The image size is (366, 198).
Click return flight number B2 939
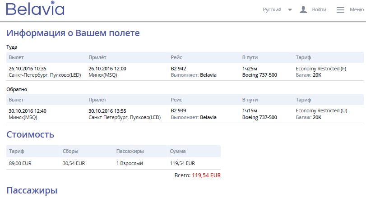(x=179, y=111)
